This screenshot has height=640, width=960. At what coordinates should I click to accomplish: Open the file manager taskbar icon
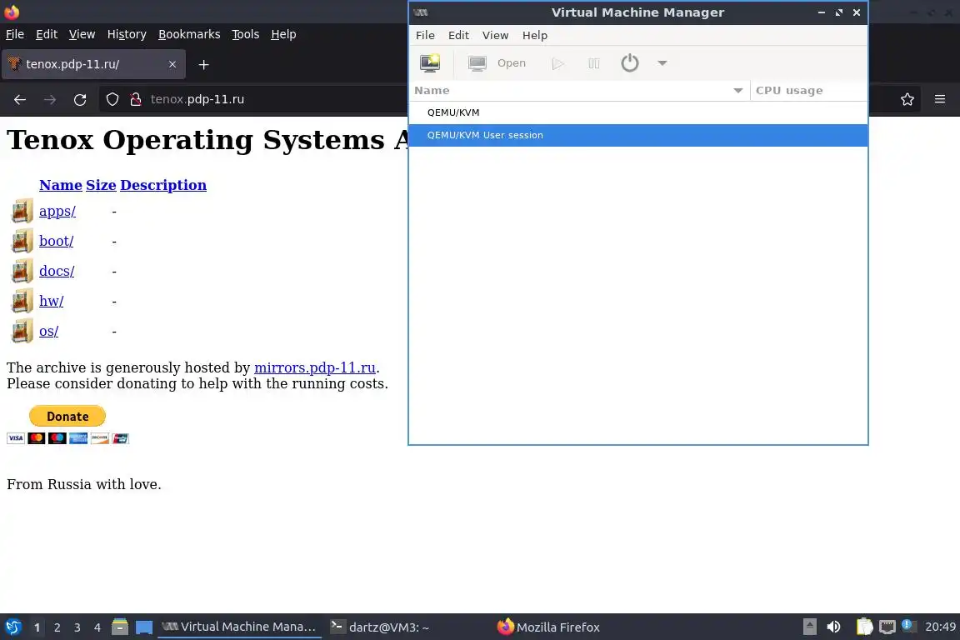click(120, 627)
